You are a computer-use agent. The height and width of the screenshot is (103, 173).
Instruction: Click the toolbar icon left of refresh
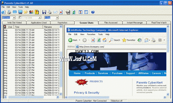click(68, 12)
